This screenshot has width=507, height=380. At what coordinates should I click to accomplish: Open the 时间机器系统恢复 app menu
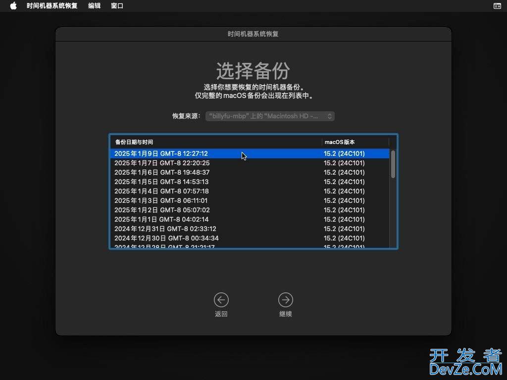[x=52, y=6]
